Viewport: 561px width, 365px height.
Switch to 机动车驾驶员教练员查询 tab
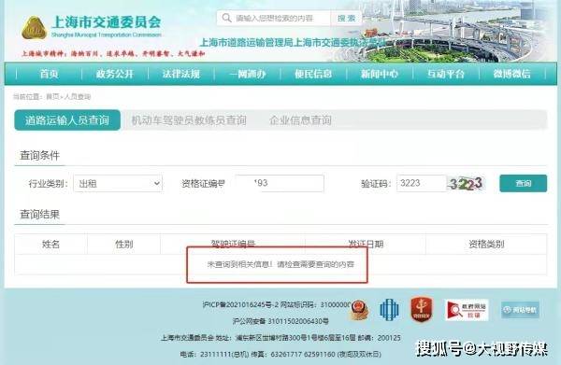pyautogui.click(x=189, y=120)
